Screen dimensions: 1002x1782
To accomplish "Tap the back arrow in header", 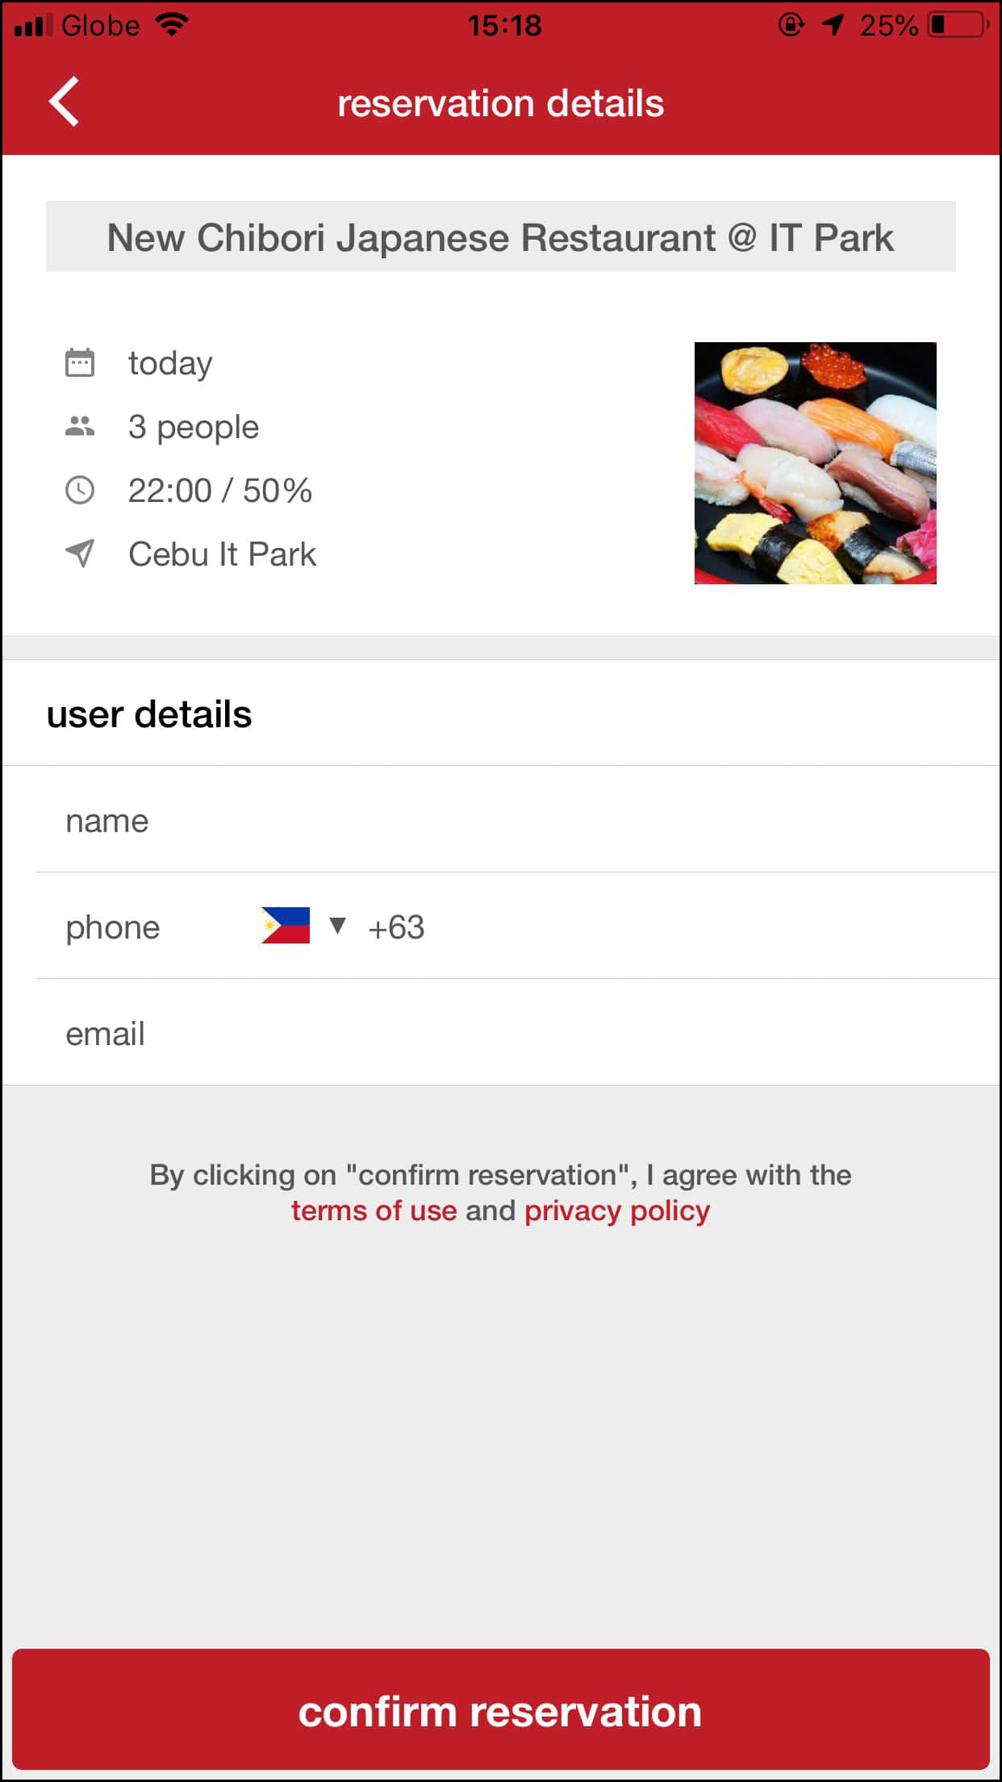I will [64, 102].
